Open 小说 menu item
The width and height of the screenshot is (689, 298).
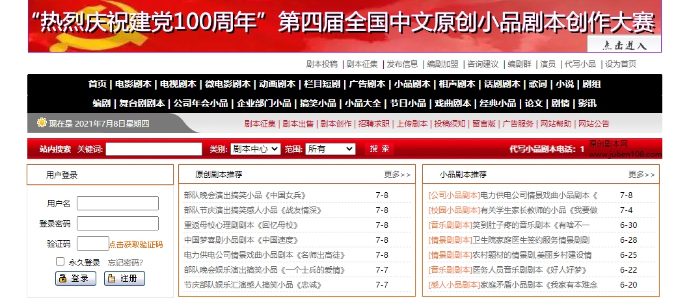pos(565,84)
